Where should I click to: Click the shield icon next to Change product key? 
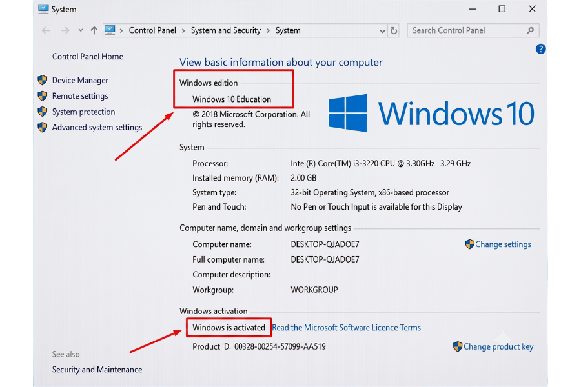pos(458,346)
